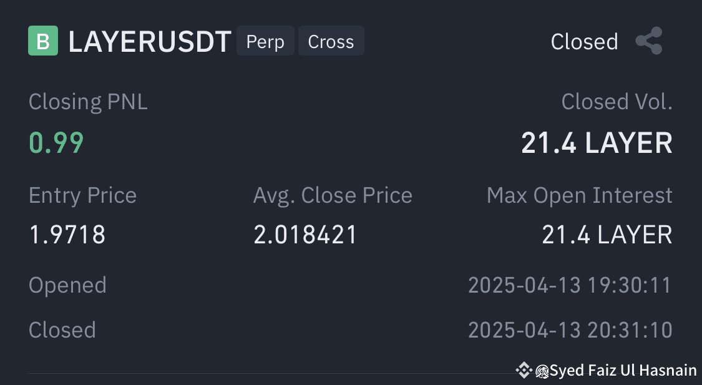Viewport: 702px width, 385px height.
Task: Click the 21.4 LAYER closed volume value
Action: pos(597,144)
